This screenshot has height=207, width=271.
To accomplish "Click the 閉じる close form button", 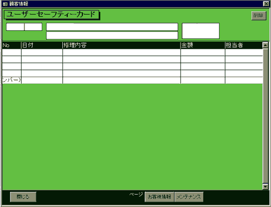I will point(23,197).
